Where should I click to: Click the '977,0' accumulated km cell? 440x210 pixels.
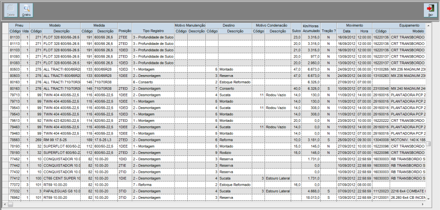pos(311,57)
